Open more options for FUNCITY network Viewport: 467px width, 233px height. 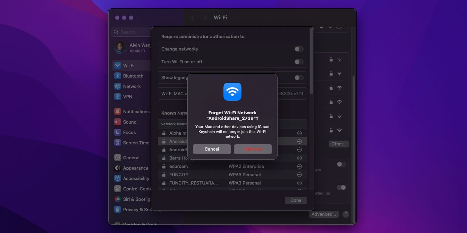(x=299, y=174)
